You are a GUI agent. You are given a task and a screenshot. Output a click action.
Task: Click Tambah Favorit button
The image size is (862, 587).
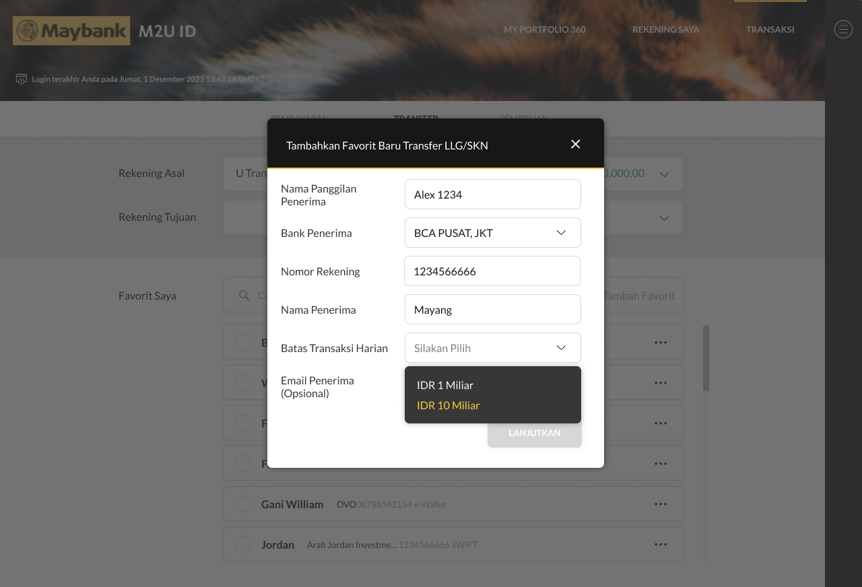pos(638,296)
